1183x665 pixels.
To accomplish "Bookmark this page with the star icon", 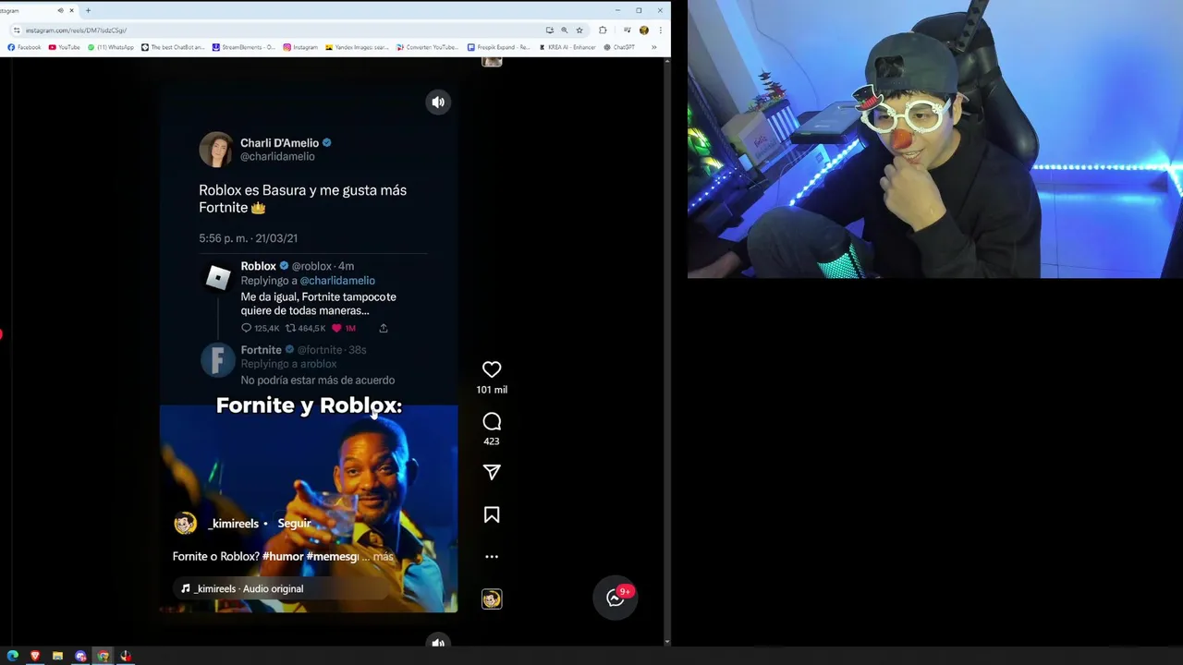I will coord(579,30).
